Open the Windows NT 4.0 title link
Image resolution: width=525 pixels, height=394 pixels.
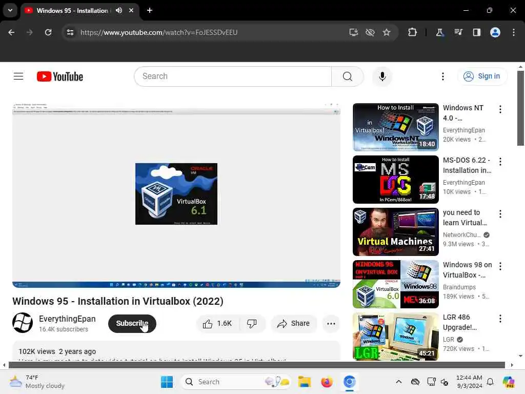463,113
